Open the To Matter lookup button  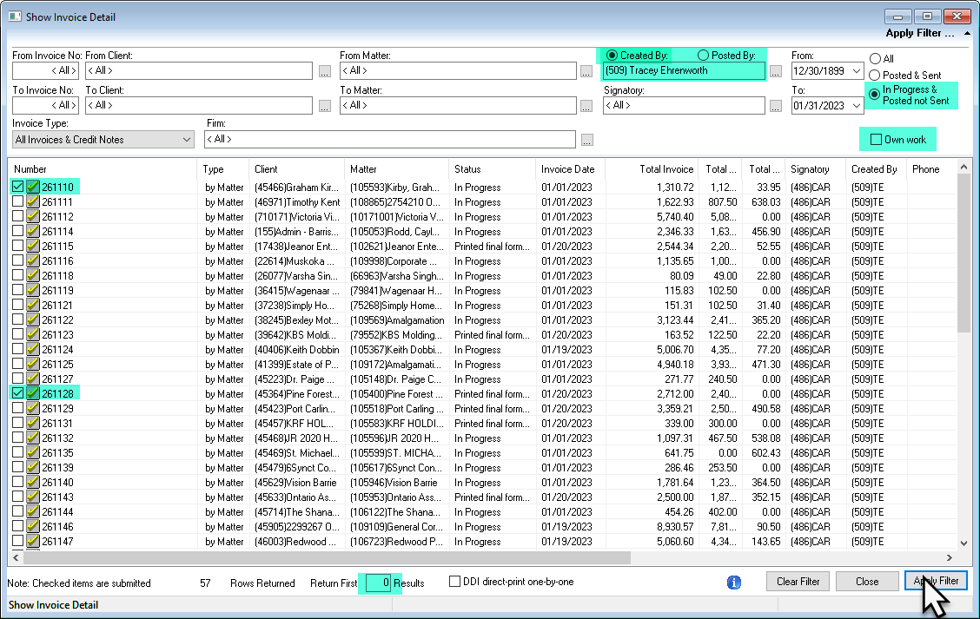(x=586, y=106)
